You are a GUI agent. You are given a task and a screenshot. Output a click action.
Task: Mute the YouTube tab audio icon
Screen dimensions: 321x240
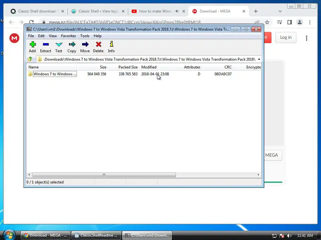(x=177, y=11)
